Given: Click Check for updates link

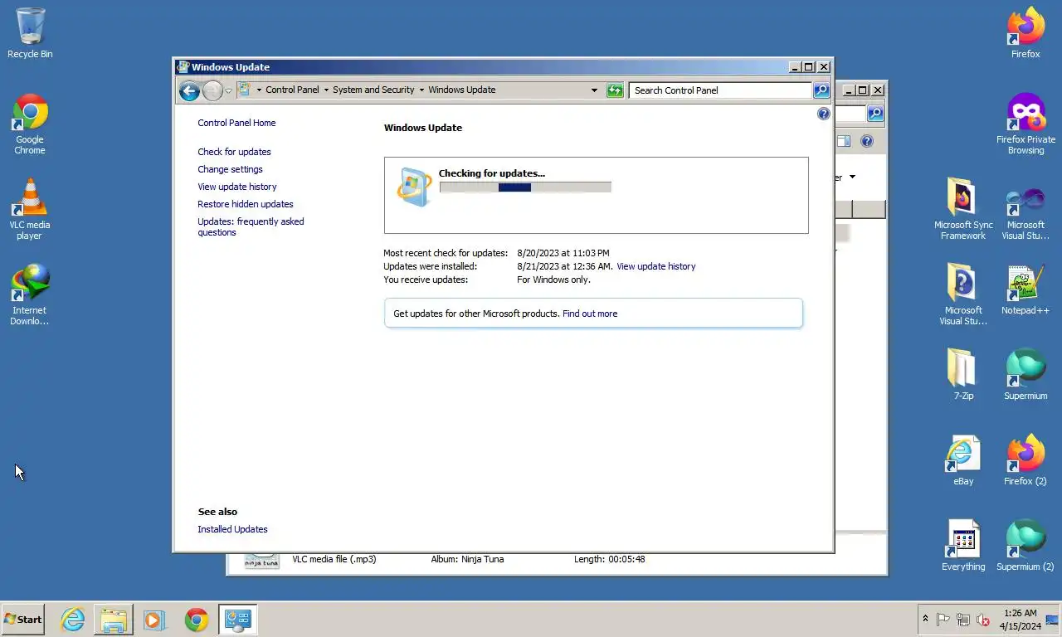Looking at the screenshot, I should pos(234,152).
